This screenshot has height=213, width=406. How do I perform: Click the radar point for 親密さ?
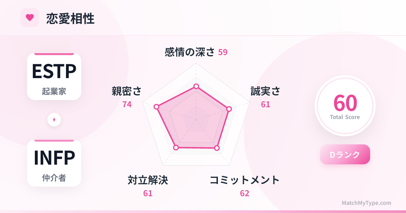click(x=156, y=107)
